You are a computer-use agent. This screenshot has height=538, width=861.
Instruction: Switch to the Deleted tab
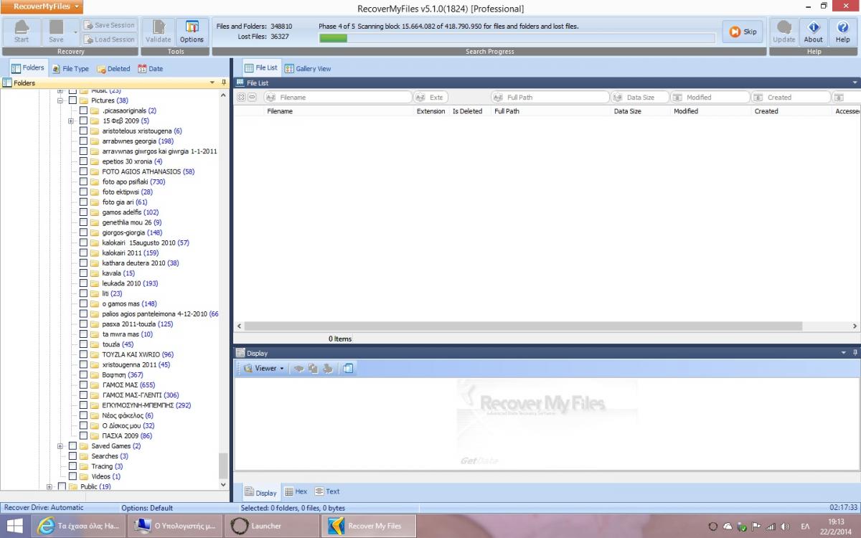coord(113,69)
